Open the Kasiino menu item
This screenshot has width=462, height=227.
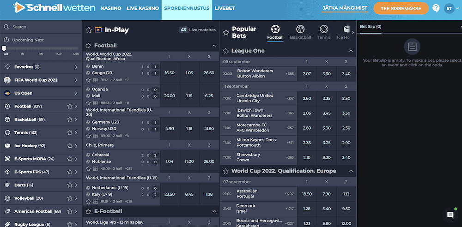pos(111,8)
